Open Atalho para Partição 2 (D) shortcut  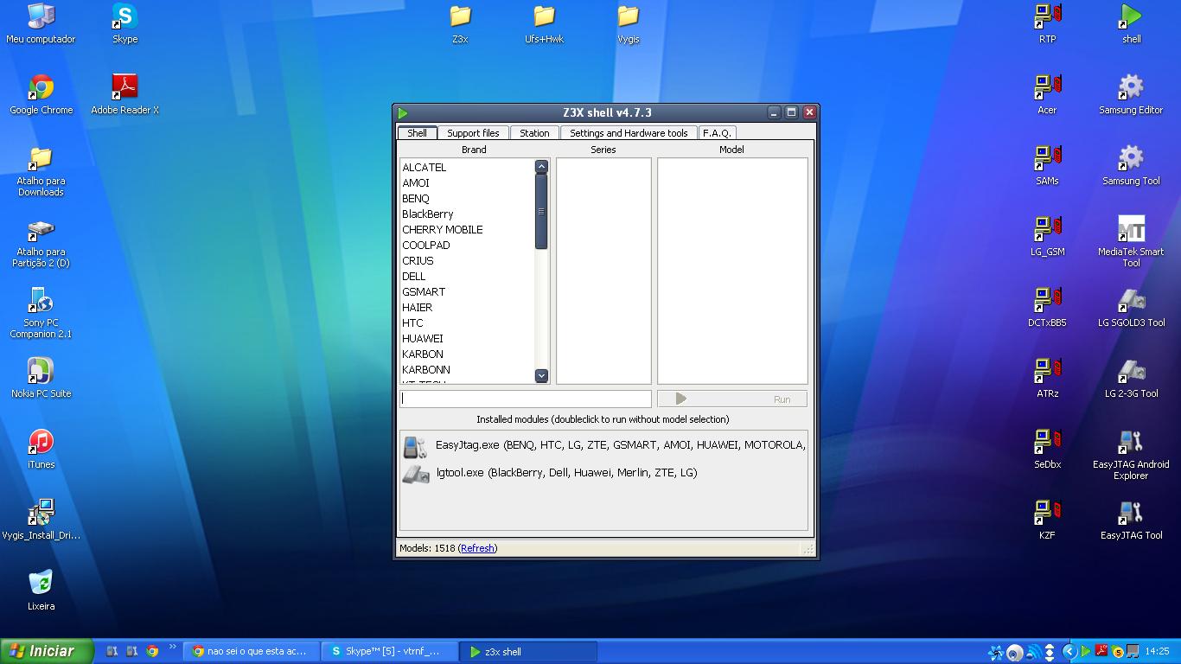coord(41,241)
